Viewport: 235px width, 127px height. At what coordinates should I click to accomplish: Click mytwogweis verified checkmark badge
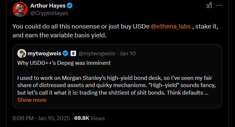(65, 53)
